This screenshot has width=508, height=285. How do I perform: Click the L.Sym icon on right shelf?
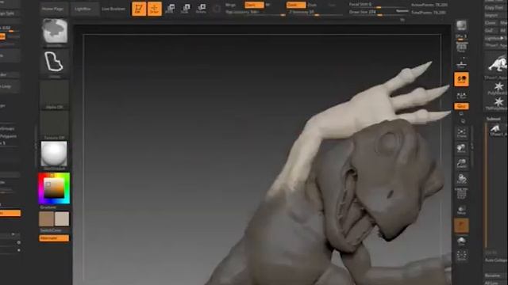click(x=461, y=95)
